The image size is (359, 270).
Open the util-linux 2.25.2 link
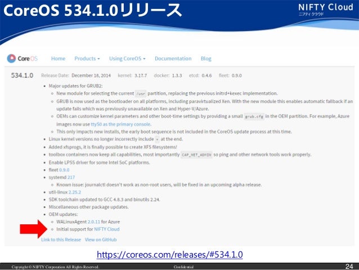pyautogui.click(x=75, y=192)
